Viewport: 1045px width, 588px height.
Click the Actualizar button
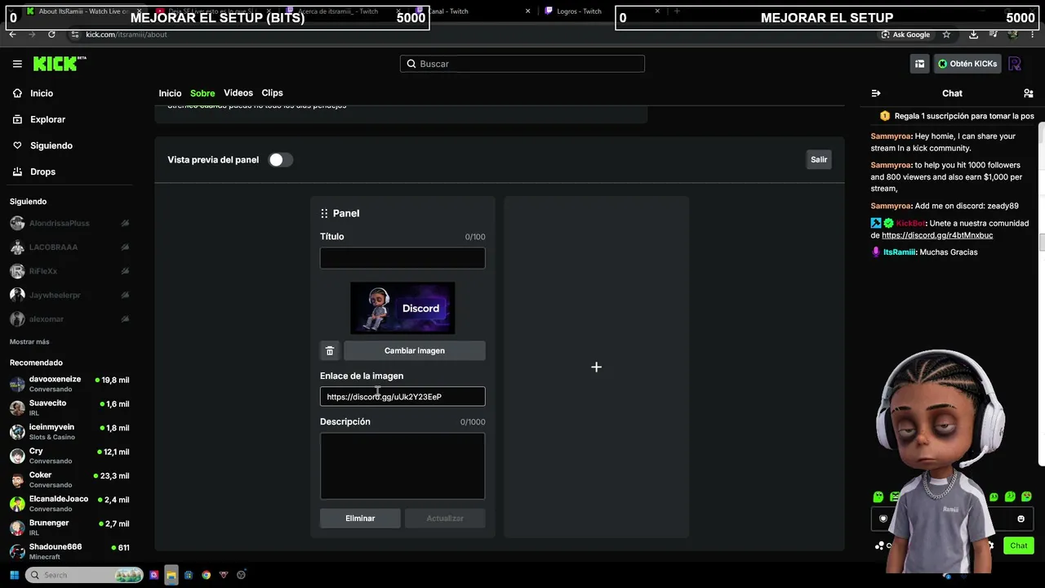pyautogui.click(x=445, y=519)
